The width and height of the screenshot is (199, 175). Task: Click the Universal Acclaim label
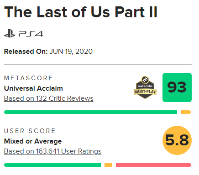tap(33, 88)
